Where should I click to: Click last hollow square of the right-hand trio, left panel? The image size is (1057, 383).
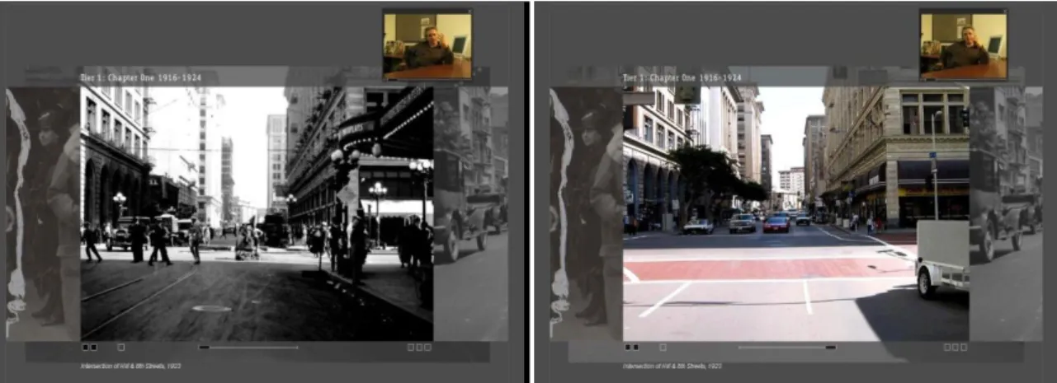(x=428, y=347)
